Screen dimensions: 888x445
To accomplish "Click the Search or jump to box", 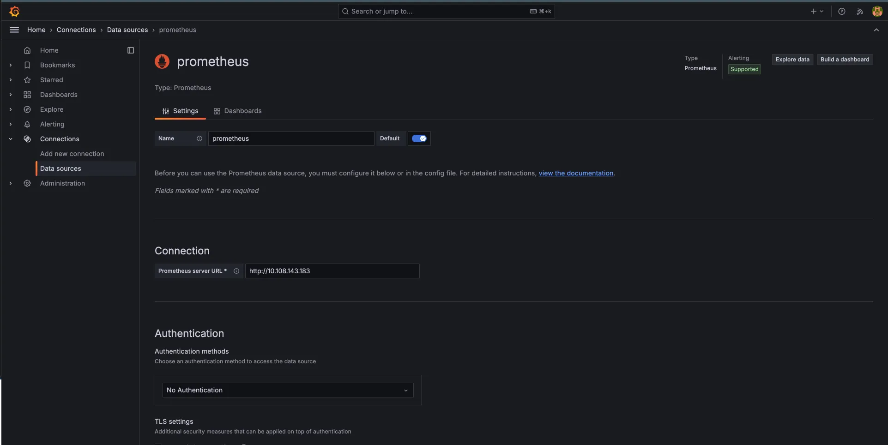I will (446, 11).
